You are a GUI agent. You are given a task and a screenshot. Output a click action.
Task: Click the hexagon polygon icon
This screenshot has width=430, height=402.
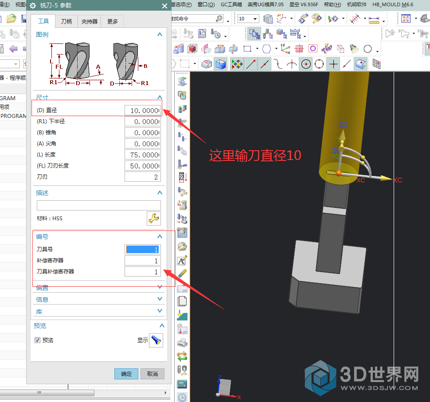[x=266, y=49]
